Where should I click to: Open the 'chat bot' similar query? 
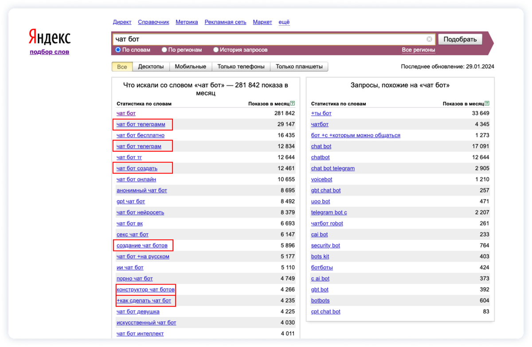321,147
